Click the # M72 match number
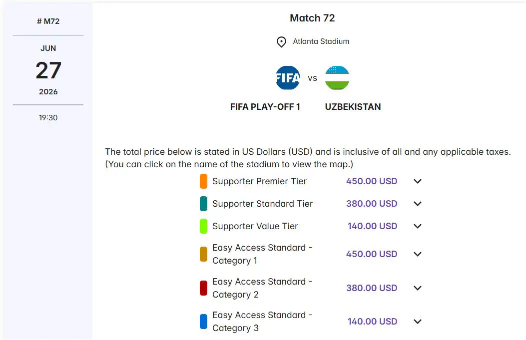 pyautogui.click(x=48, y=21)
